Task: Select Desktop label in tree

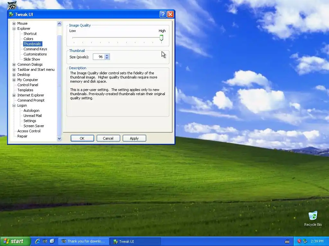Action: (x=23, y=75)
